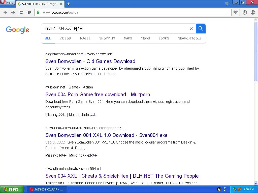Click the Google logo

click(18, 30)
